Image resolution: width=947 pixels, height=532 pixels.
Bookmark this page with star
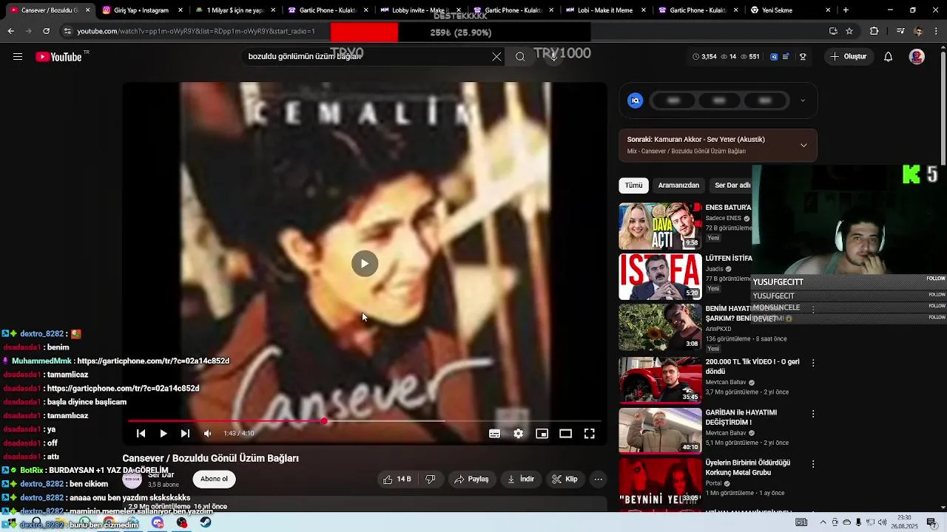[x=849, y=31]
